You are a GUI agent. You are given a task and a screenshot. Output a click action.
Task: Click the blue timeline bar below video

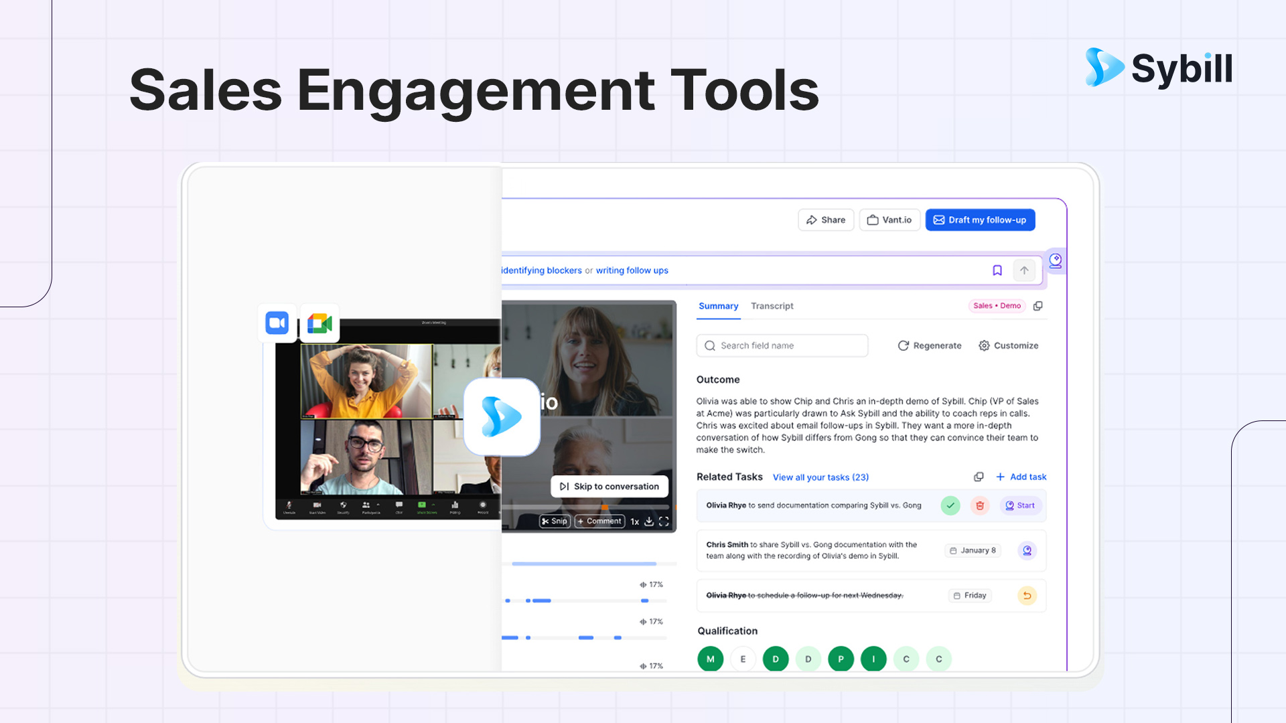[584, 564]
